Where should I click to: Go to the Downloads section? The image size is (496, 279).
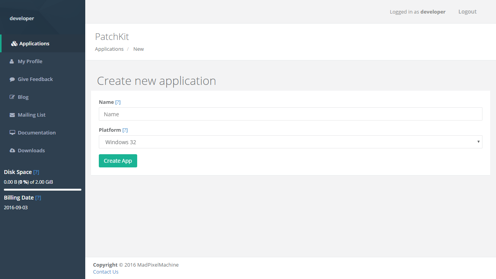point(43,150)
